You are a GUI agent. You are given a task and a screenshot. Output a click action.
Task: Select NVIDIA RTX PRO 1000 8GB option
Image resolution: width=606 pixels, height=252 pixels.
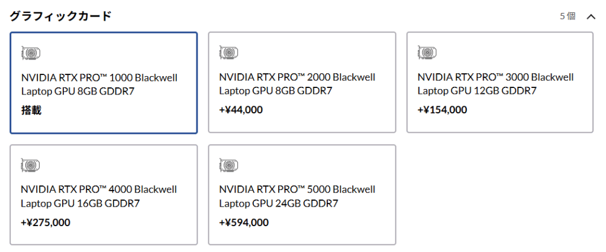(104, 83)
